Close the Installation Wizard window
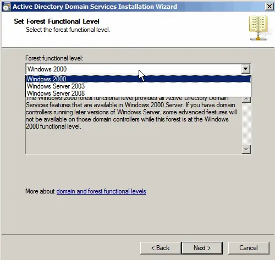275x260 pixels. (x=269, y=7)
